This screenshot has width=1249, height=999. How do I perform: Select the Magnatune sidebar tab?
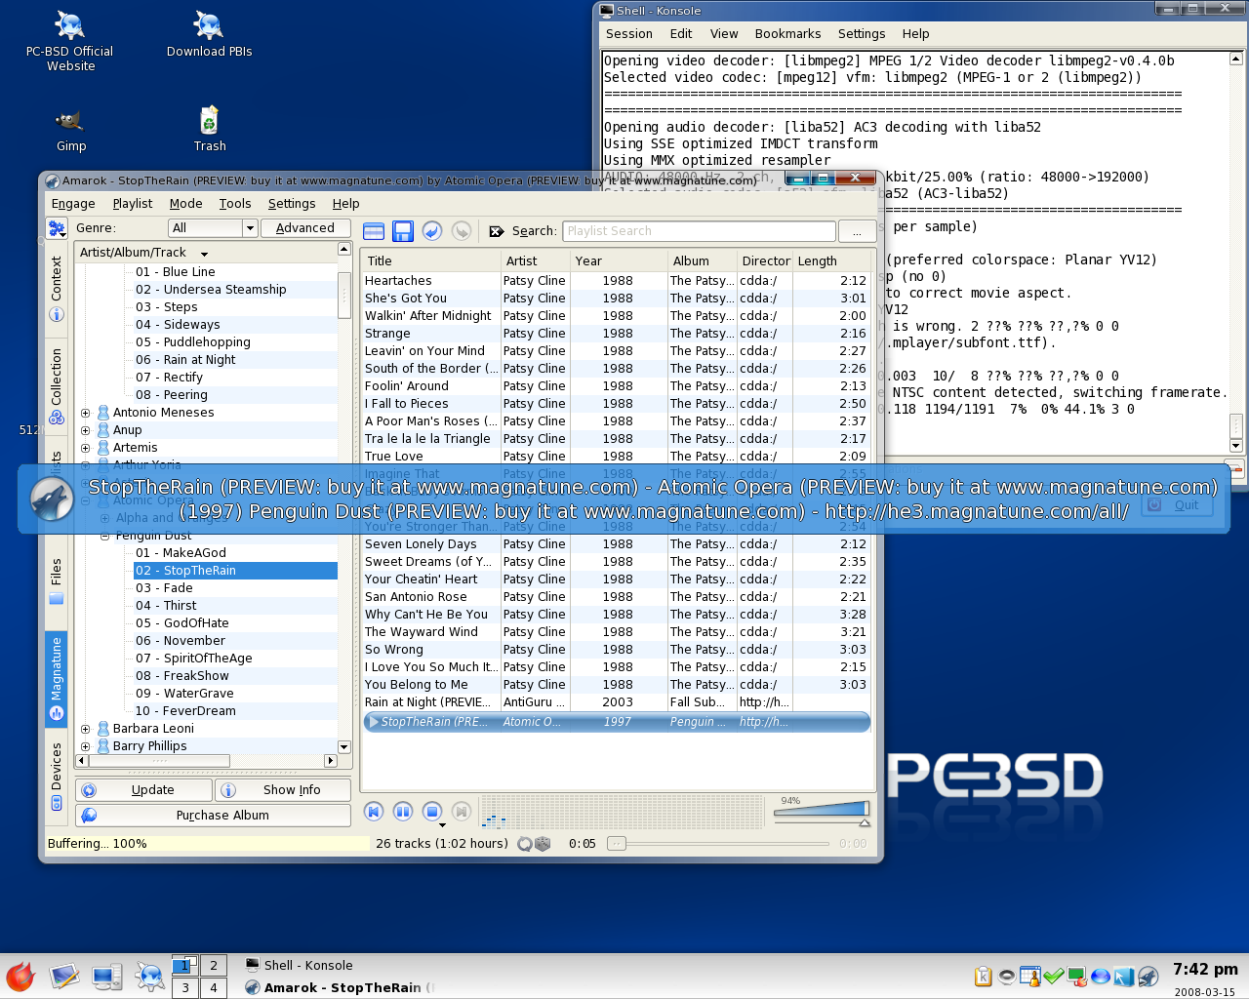(x=57, y=679)
